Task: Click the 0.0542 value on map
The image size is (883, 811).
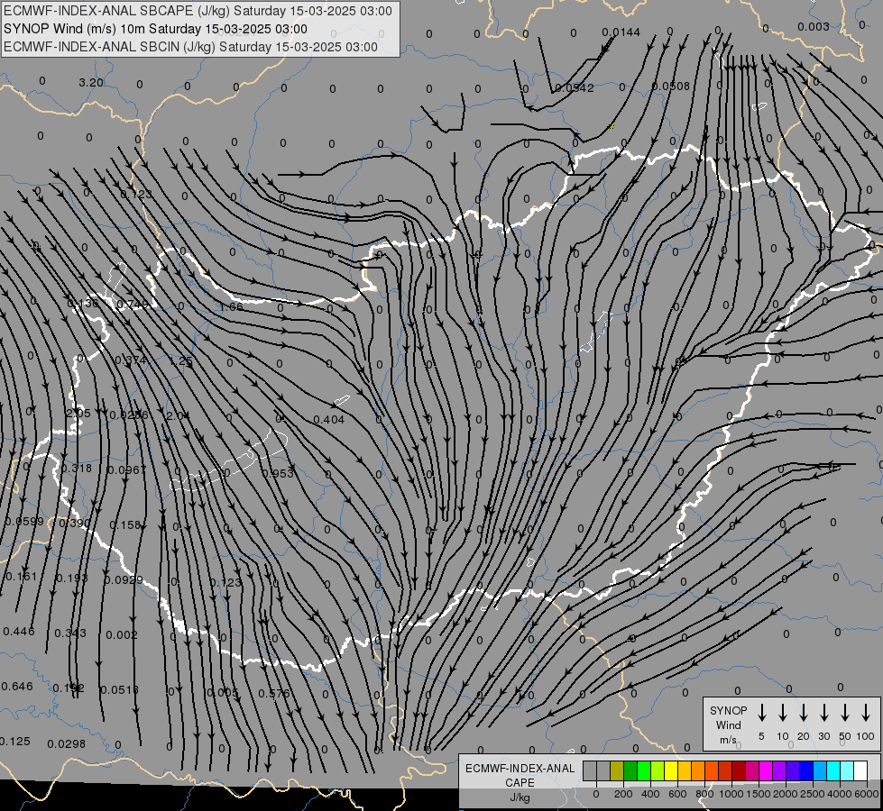Action: pos(575,87)
